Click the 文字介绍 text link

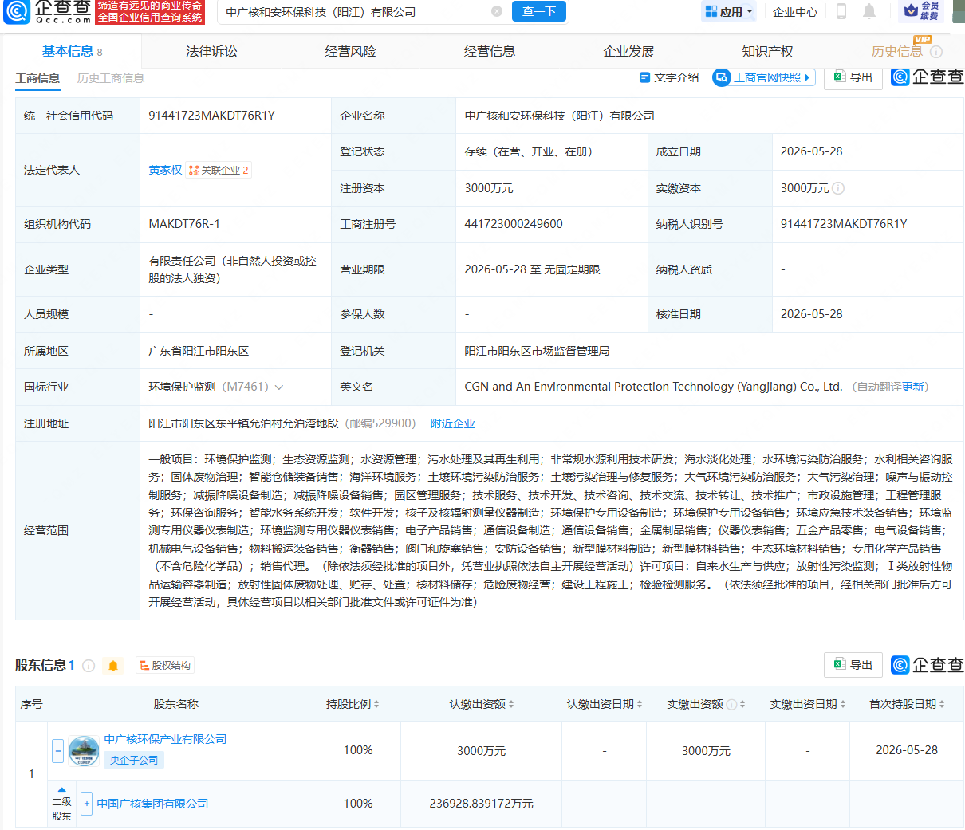coord(676,77)
